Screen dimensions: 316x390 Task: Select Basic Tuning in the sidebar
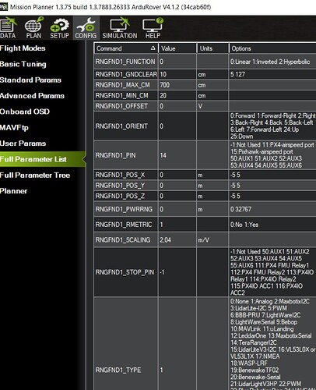[23, 64]
